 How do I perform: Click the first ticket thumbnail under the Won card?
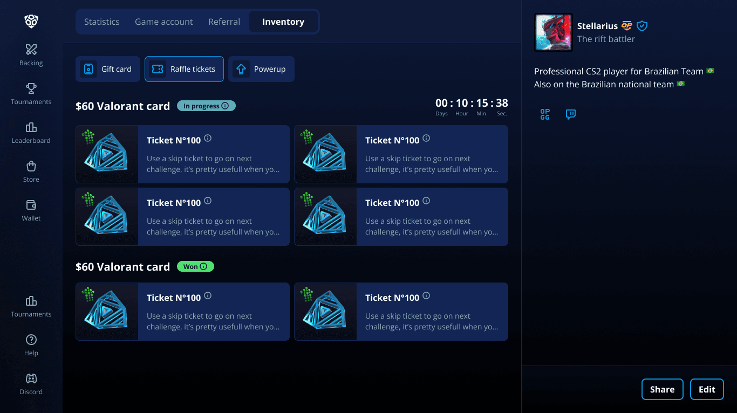(107, 312)
